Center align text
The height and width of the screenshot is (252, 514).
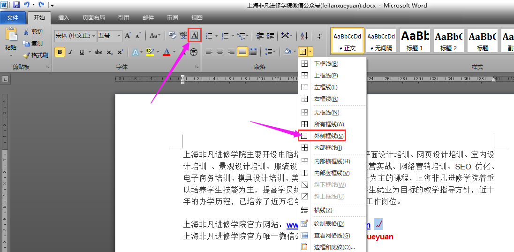[x=220, y=52]
